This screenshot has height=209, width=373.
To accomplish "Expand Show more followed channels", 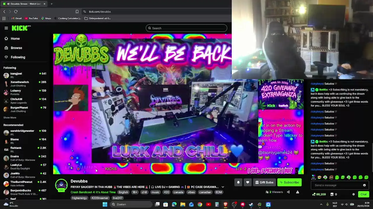I will coord(10,118).
